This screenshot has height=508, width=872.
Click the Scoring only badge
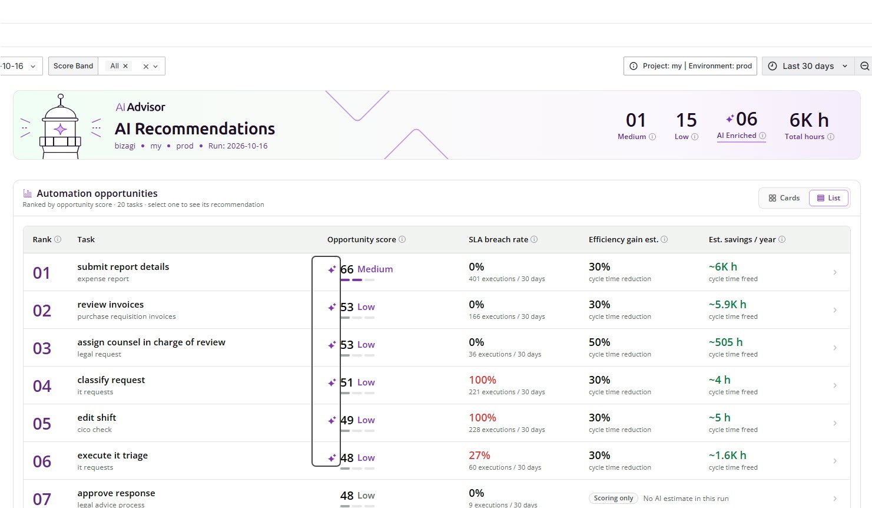coord(614,498)
